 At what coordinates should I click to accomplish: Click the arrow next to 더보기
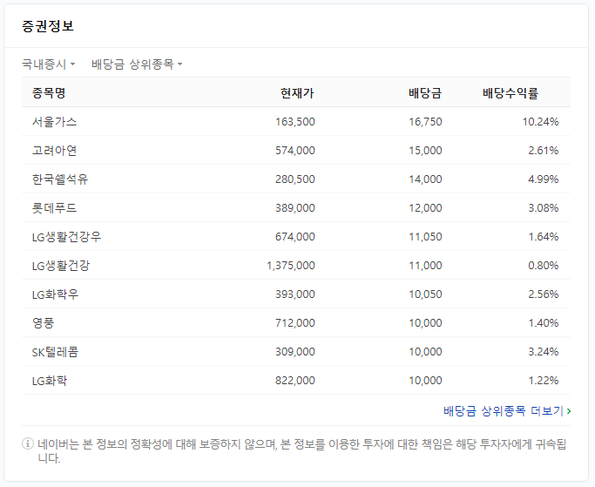[x=569, y=410]
